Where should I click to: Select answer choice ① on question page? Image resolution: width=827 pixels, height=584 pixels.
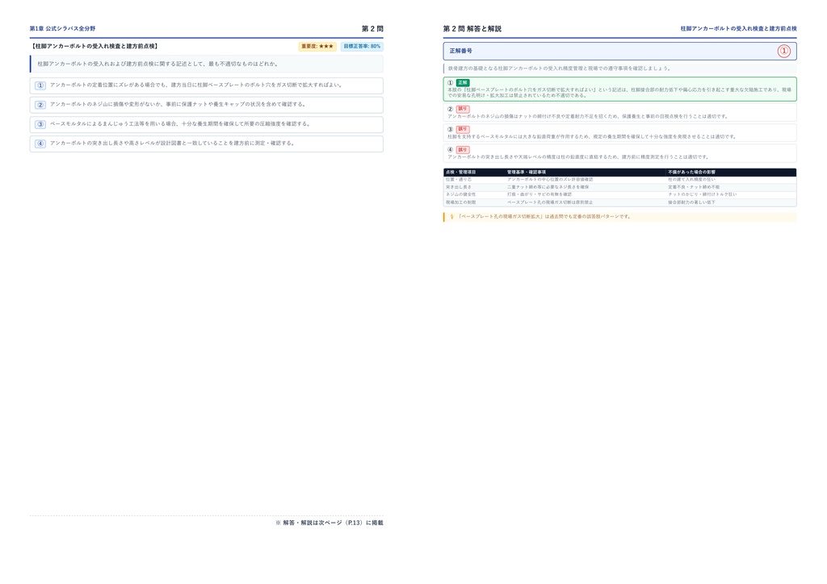click(206, 86)
